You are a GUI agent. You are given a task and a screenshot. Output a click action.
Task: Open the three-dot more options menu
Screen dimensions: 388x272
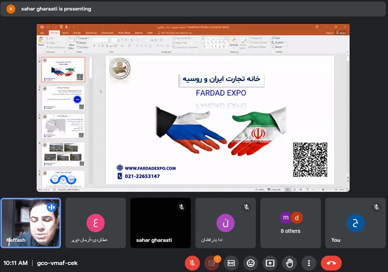(x=309, y=263)
